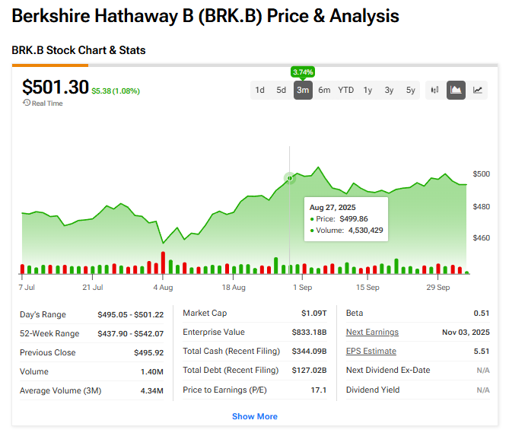Image resolution: width=509 pixels, height=433 pixels.
Task: Click the BRK.B Stock Chart & Stats heading
Action: click(x=78, y=50)
